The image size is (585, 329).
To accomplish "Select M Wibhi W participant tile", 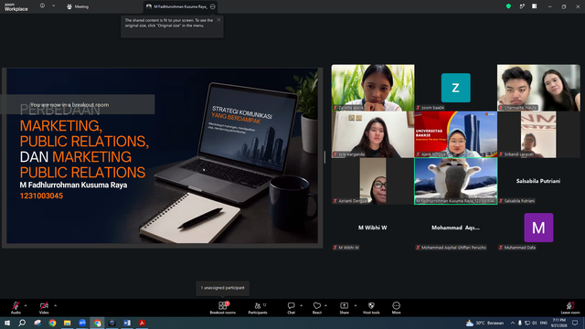I will (x=373, y=228).
